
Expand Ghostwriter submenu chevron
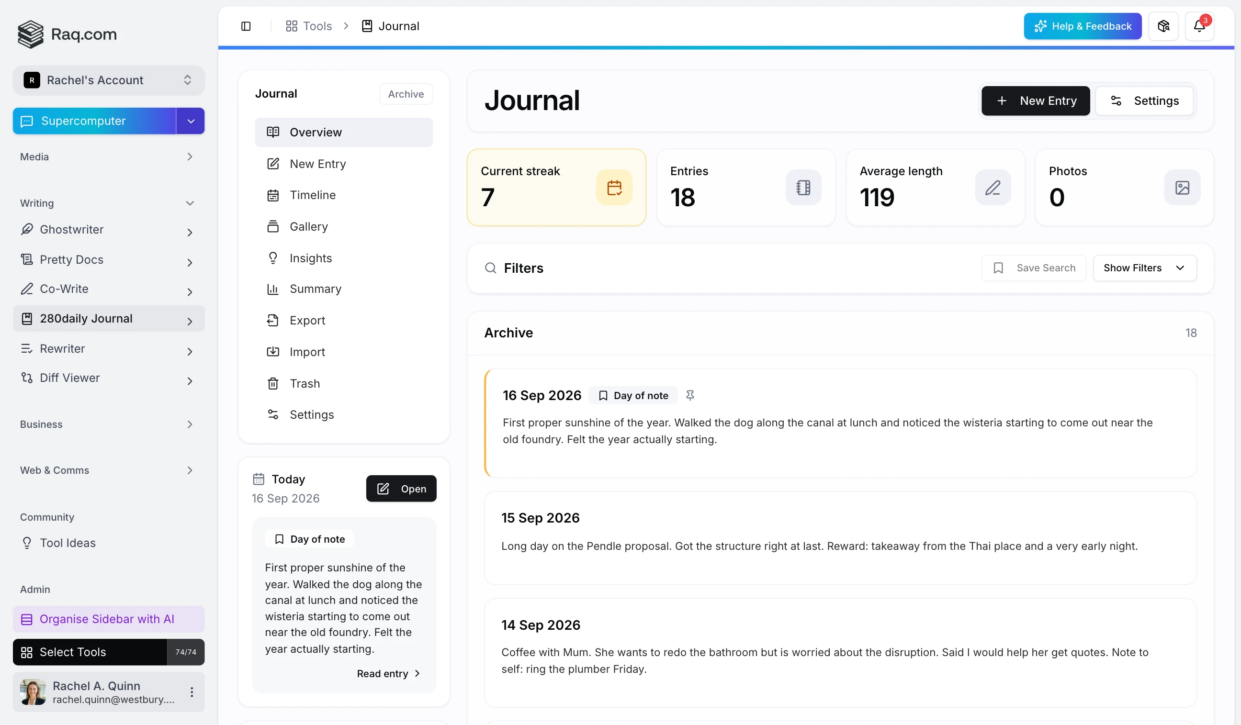tap(190, 232)
